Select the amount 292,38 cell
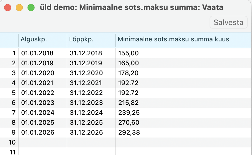Viewport: 252px width, 155px height. pos(129,133)
